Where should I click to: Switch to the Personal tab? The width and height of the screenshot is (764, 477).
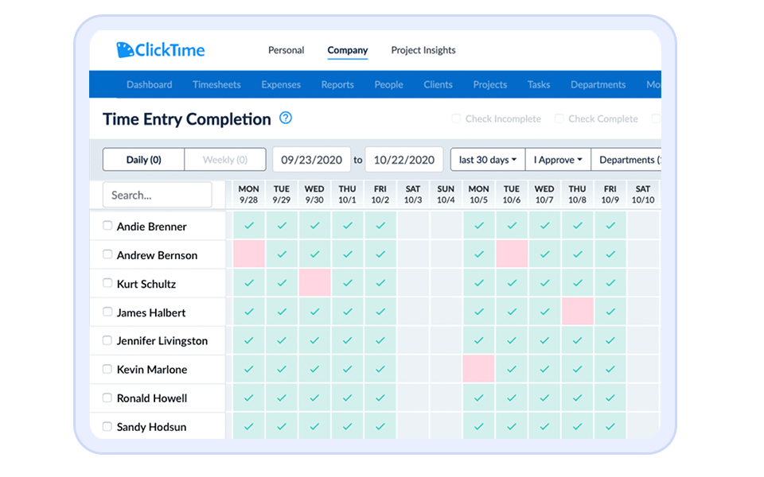point(286,50)
